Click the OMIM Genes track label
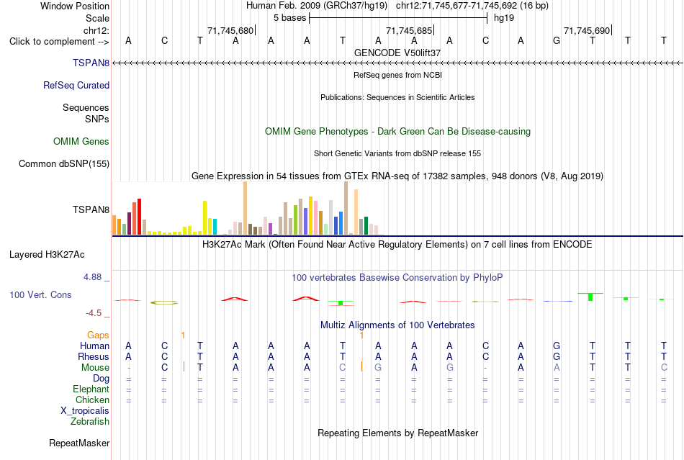684x460 pixels. click(81, 141)
